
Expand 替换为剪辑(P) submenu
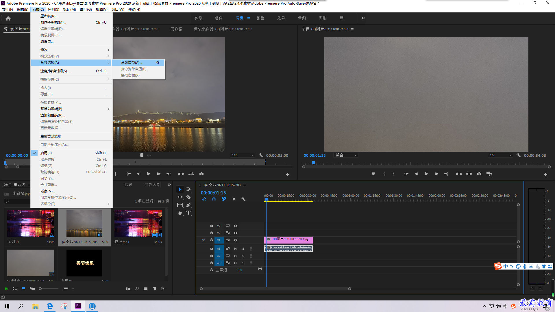[71, 109]
